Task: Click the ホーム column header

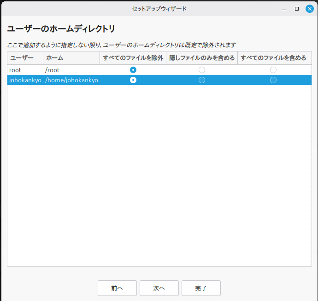Action: (x=71, y=58)
